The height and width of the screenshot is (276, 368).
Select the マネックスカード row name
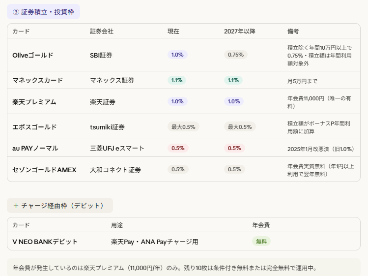(37, 80)
